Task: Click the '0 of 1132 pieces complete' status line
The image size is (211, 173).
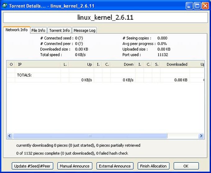Action: coord(72,153)
